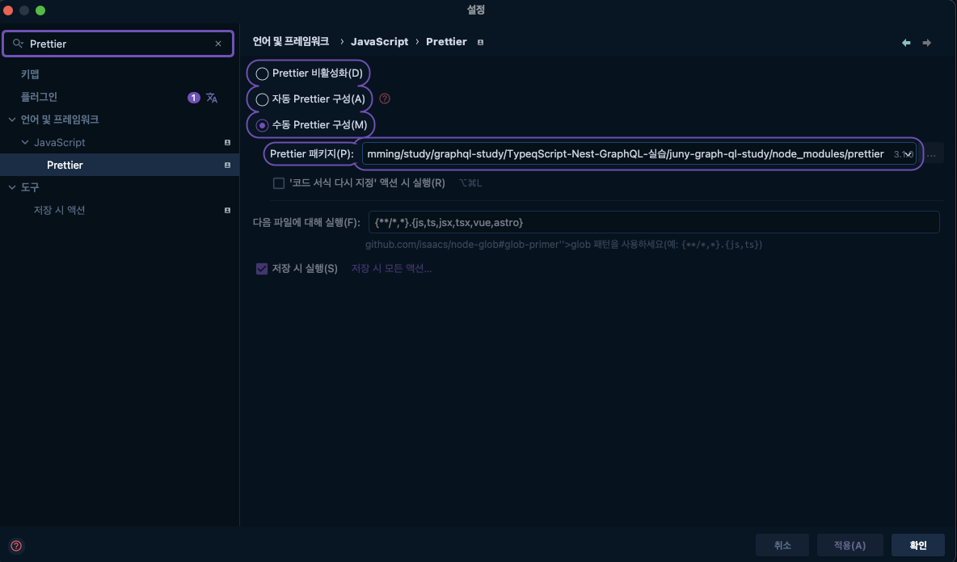Click the glob pattern hint text

coord(563,245)
